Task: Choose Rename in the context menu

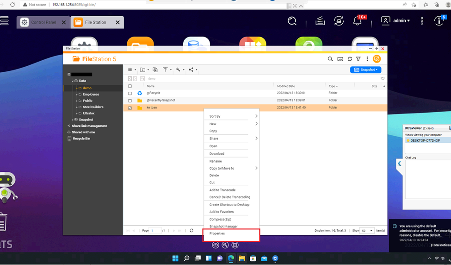Action: point(216,161)
